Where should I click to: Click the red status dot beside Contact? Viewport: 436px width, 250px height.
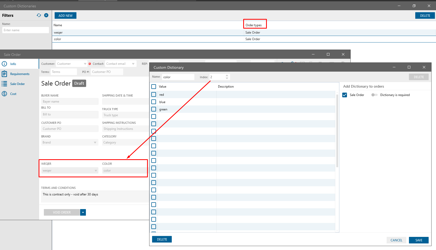(x=90, y=64)
